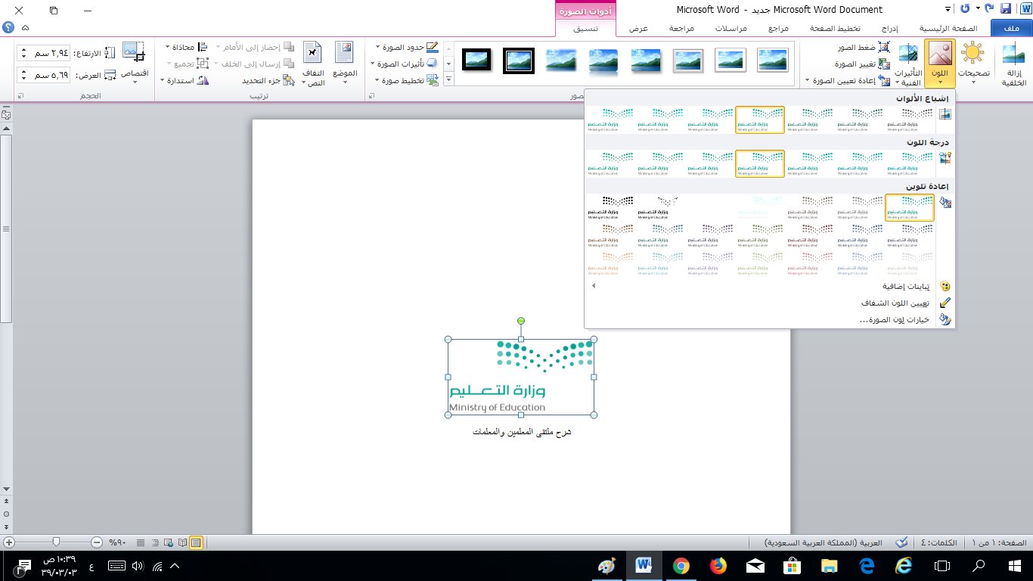Image resolution: width=1033 pixels, height=581 pixels.
Task: Click Change Picture (تغيير الصورة)
Action: pos(863,64)
